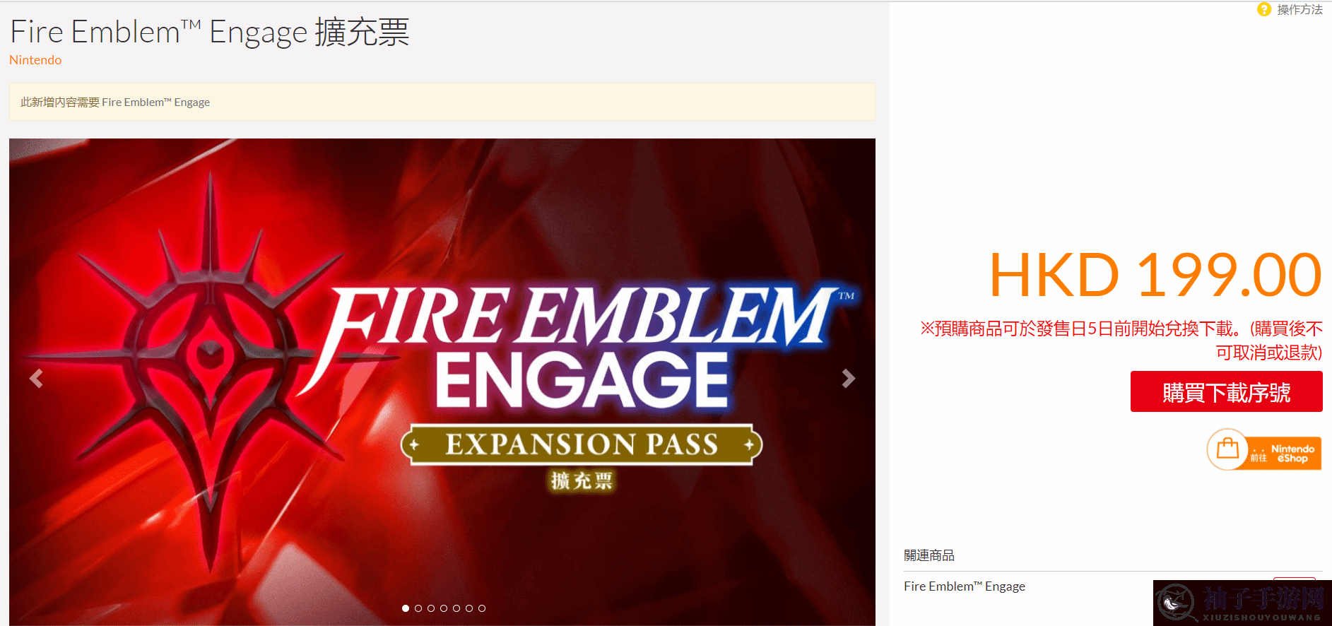Select the sixth carousel dot indicator
Screen dimensions: 1332x626
(469, 608)
